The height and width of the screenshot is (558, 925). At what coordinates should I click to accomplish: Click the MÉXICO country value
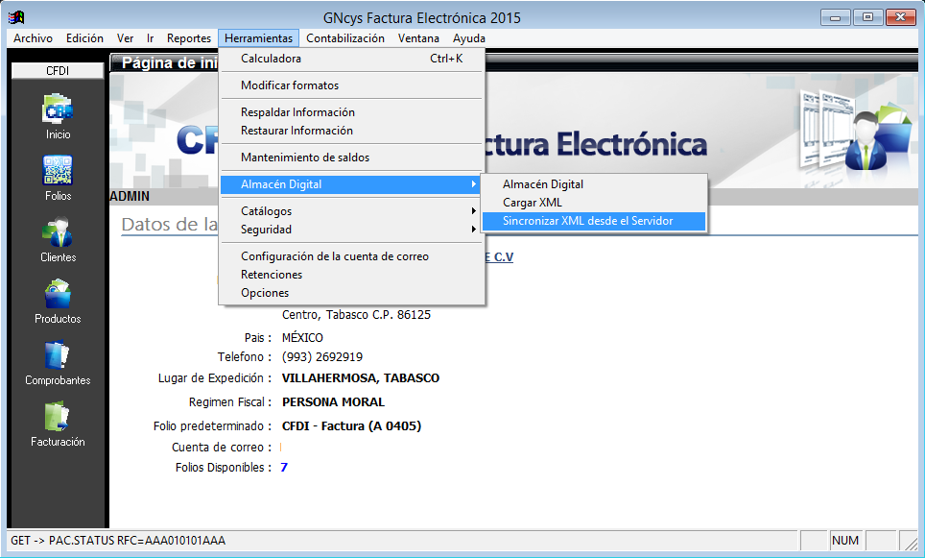302,338
